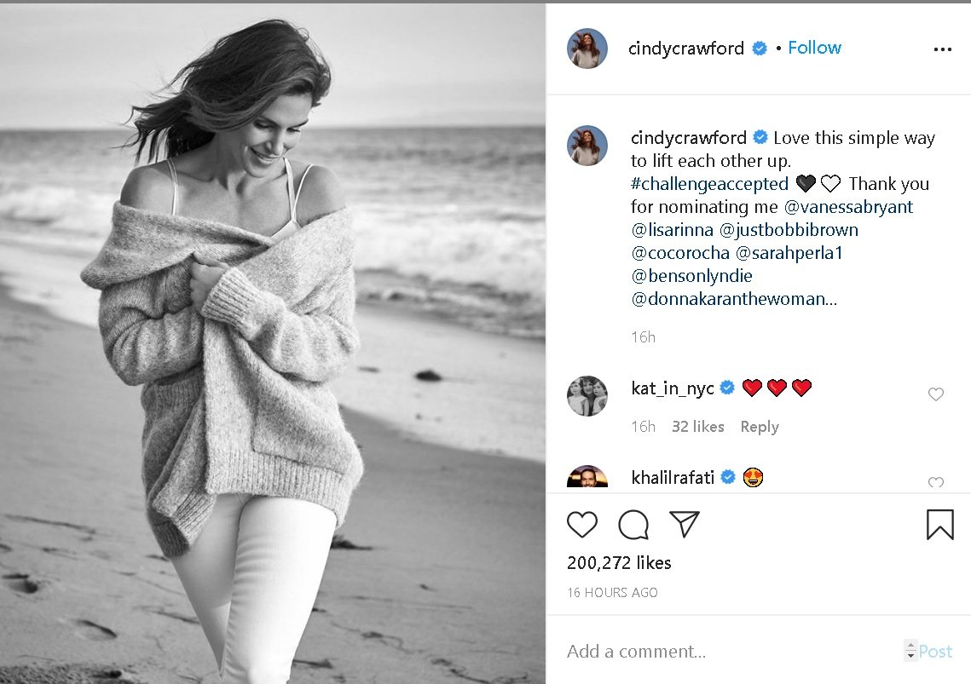Screen dimensions: 971x684
Task: Like khalilrafati's comment
Action: click(936, 483)
